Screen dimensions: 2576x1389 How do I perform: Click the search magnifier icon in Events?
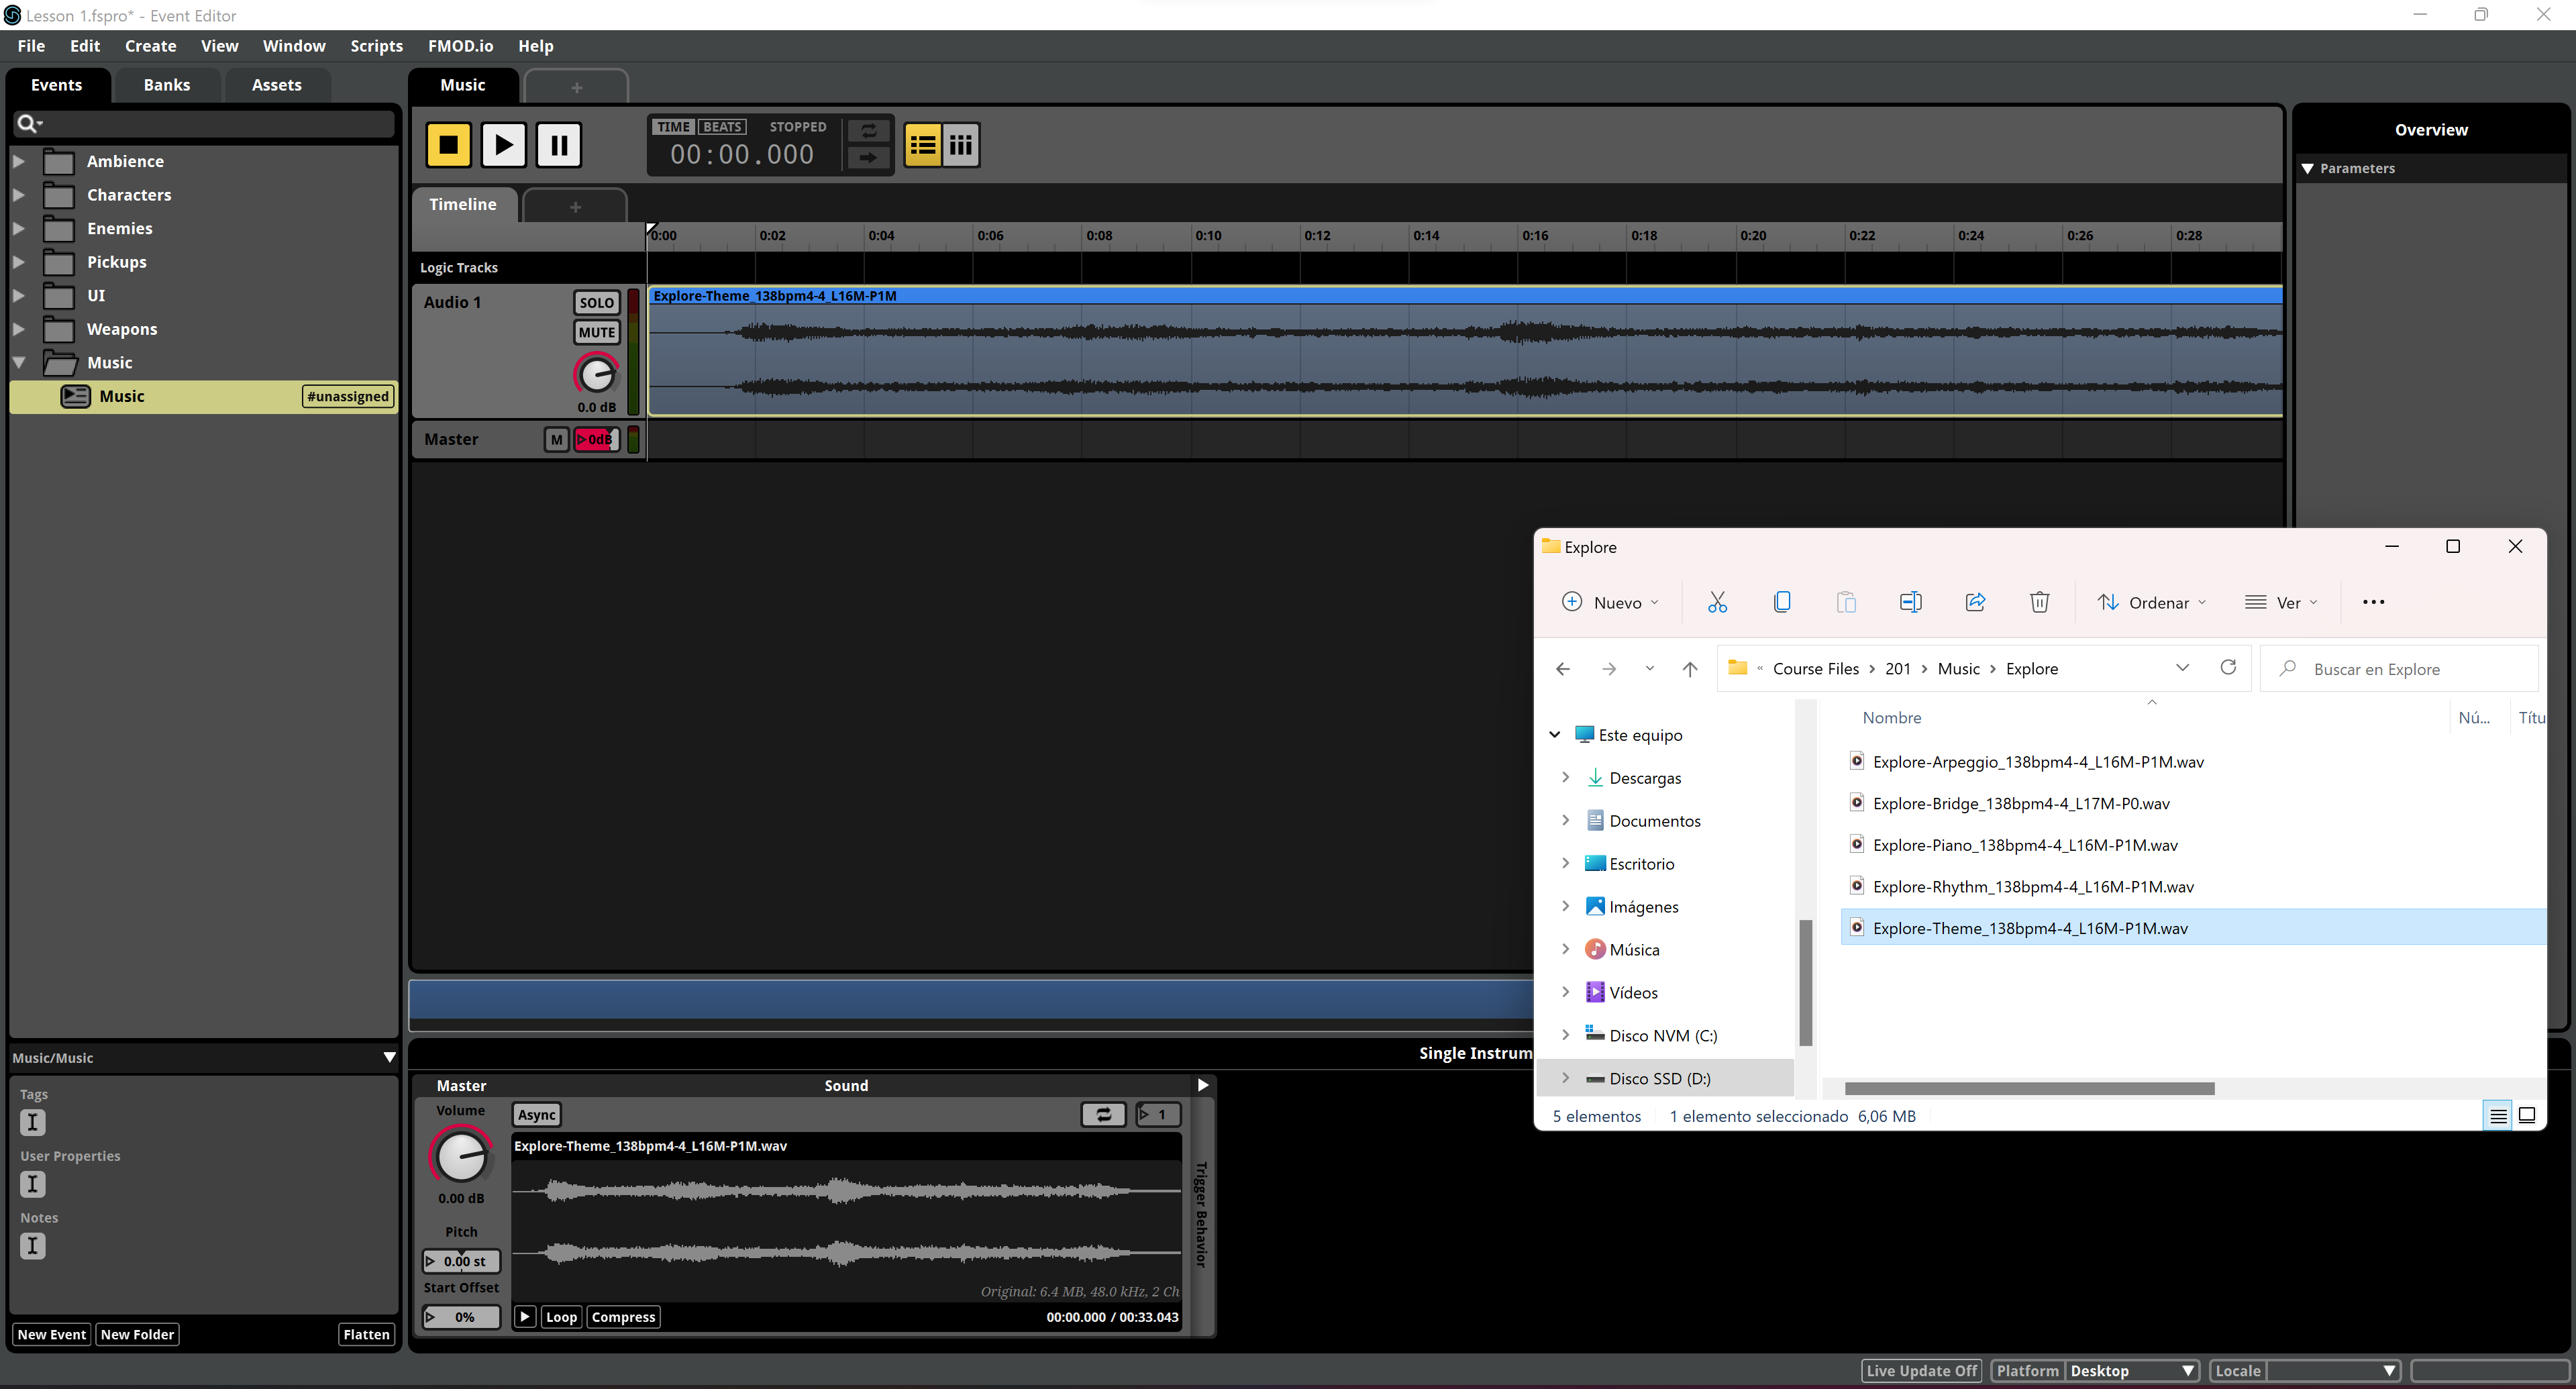point(28,123)
